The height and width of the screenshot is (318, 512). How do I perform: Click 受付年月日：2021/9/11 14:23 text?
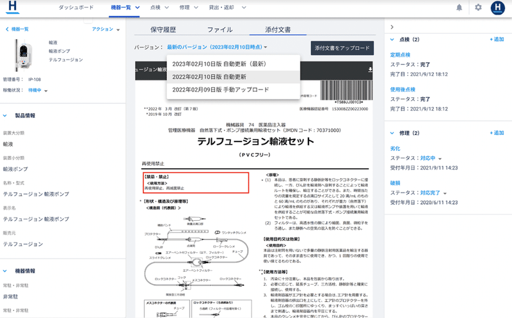[x=424, y=168]
